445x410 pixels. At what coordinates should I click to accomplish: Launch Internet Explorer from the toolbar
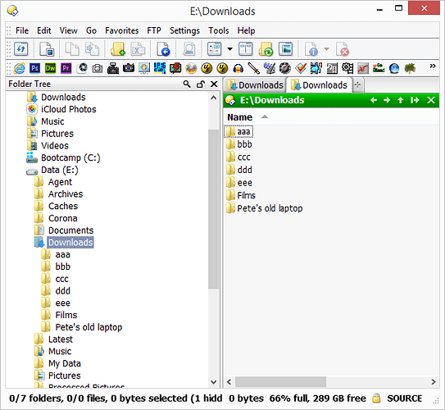point(20,68)
